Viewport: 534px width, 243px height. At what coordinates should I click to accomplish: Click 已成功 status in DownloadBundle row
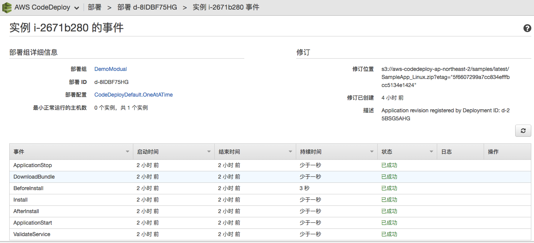[389, 177]
